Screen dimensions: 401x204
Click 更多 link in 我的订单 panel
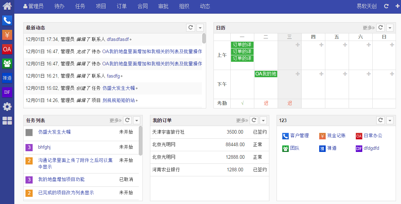click(242, 120)
